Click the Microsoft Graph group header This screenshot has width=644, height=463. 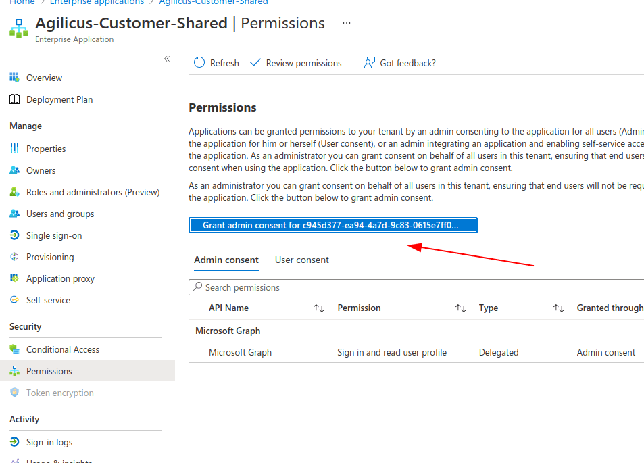pyautogui.click(x=228, y=331)
